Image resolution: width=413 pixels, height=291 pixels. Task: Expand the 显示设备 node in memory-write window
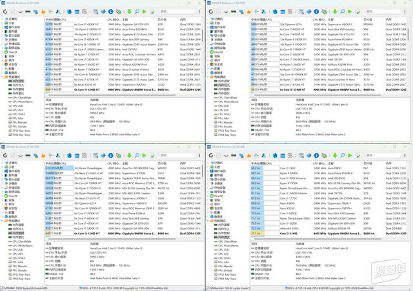208,35
